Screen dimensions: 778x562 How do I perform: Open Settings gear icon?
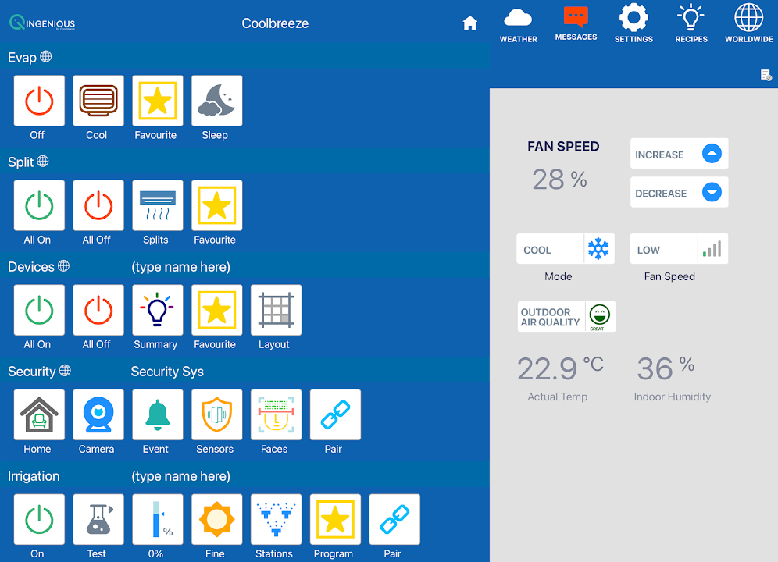click(633, 24)
